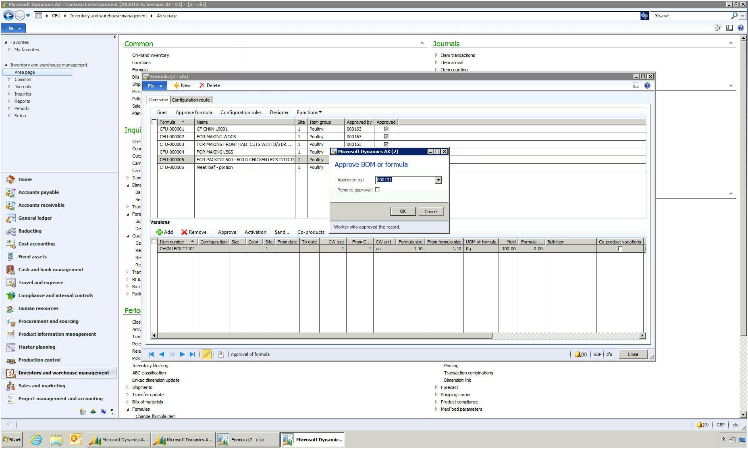Open Sales and marketing module
The width and height of the screenshot is (748, 449).
tap(42, 386)
